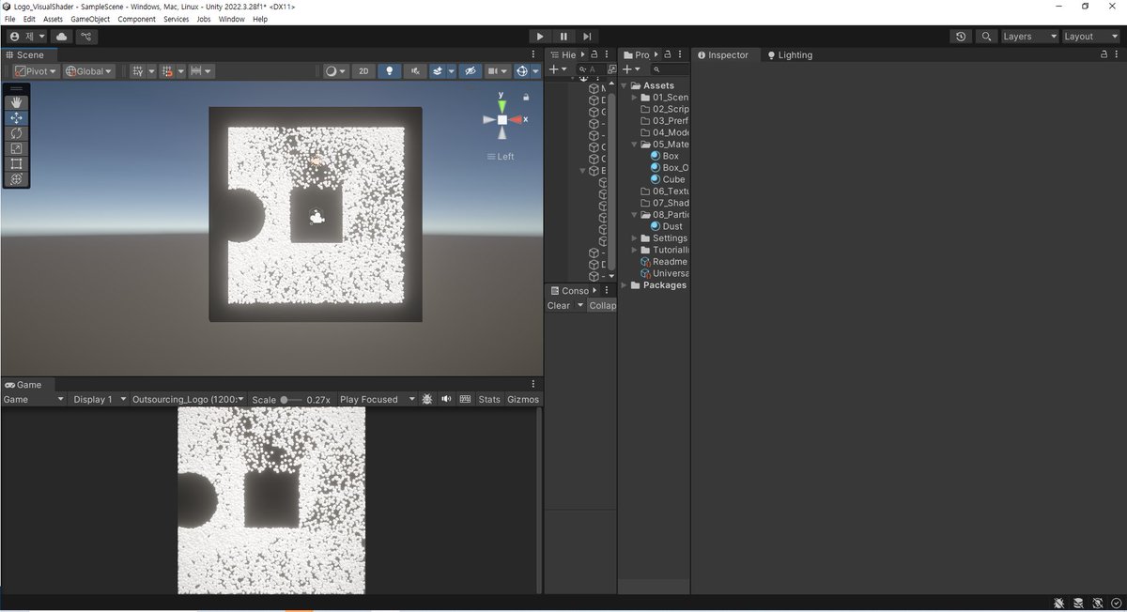The width and height of the screenshot is (1127, 612).
Task: Toggle Gizmos in Scene view
Action: pyautogui.click(x=522, y=71)
